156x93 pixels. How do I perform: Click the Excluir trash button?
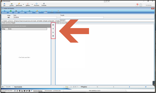coord(16,12)
